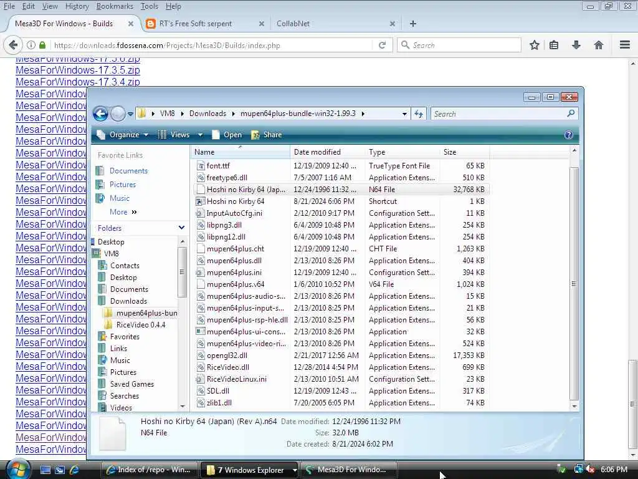The height and width of the screenshot is (479, 638).
Task: Click Explorer refresh button beside address bar
Action: pyautogui.click(x=418, y=114)
